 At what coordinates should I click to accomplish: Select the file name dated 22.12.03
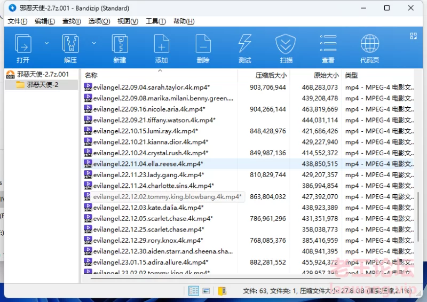pos(148,208)
